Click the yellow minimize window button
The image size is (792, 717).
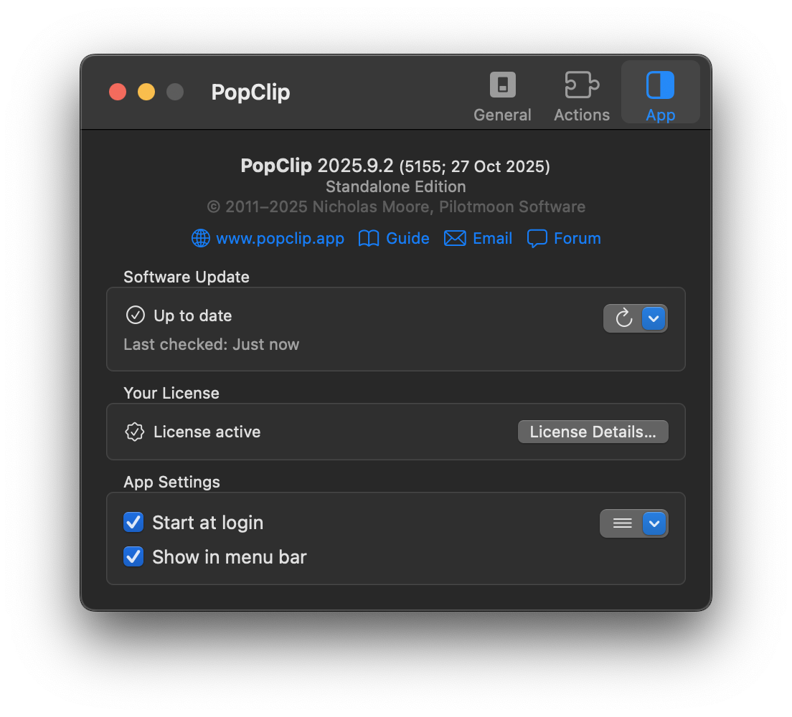[x=146, y=92]
